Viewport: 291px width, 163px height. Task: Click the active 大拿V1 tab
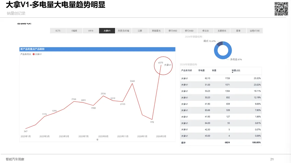107,30
